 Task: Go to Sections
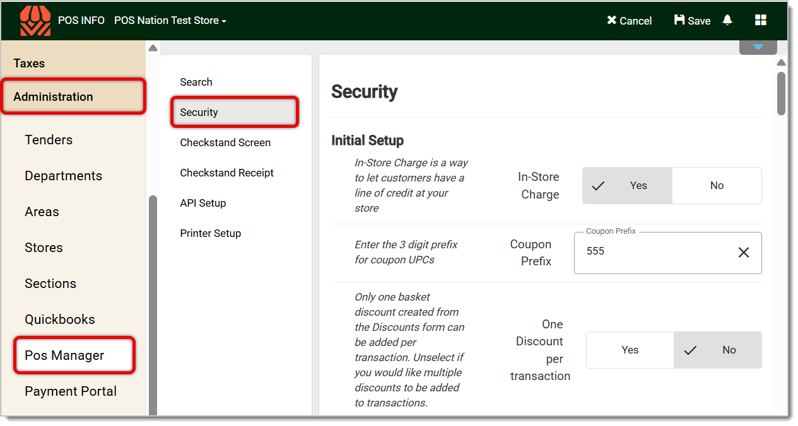[x=50, y=284]
